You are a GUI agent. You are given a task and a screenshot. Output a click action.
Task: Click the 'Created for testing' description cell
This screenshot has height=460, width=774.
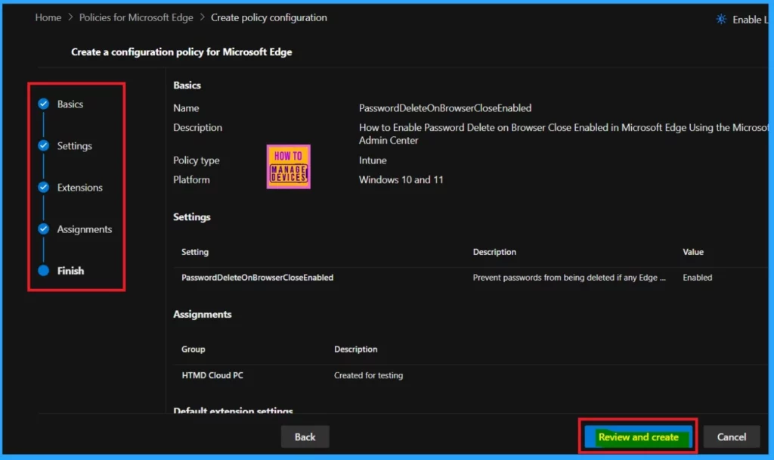click(x=368, y=375)
